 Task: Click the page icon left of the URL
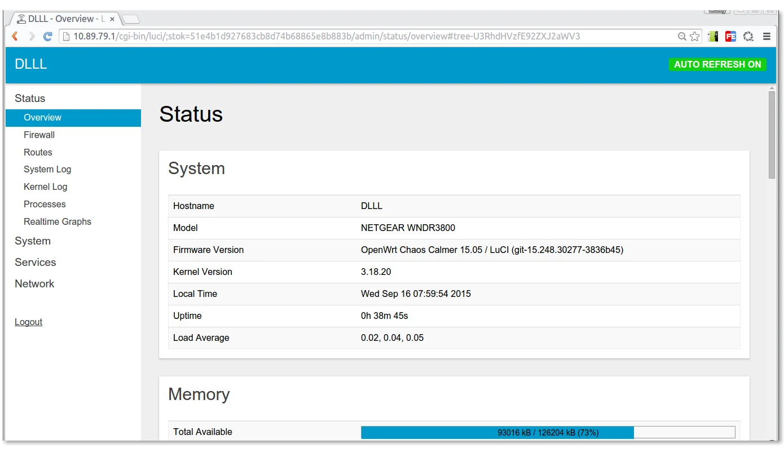click(x=65, y=37)
